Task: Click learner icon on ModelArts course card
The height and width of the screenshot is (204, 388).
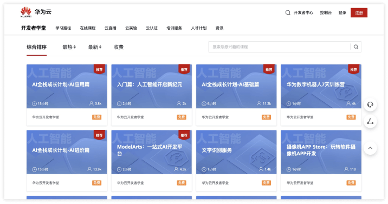Action: tap(176, 169)
